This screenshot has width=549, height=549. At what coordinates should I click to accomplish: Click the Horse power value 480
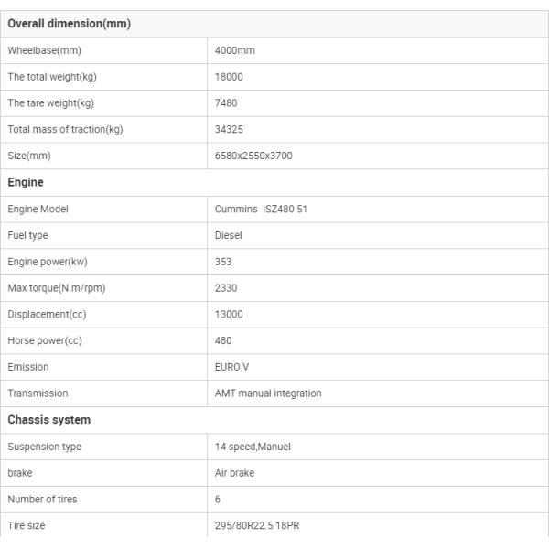tap(223, 341)
